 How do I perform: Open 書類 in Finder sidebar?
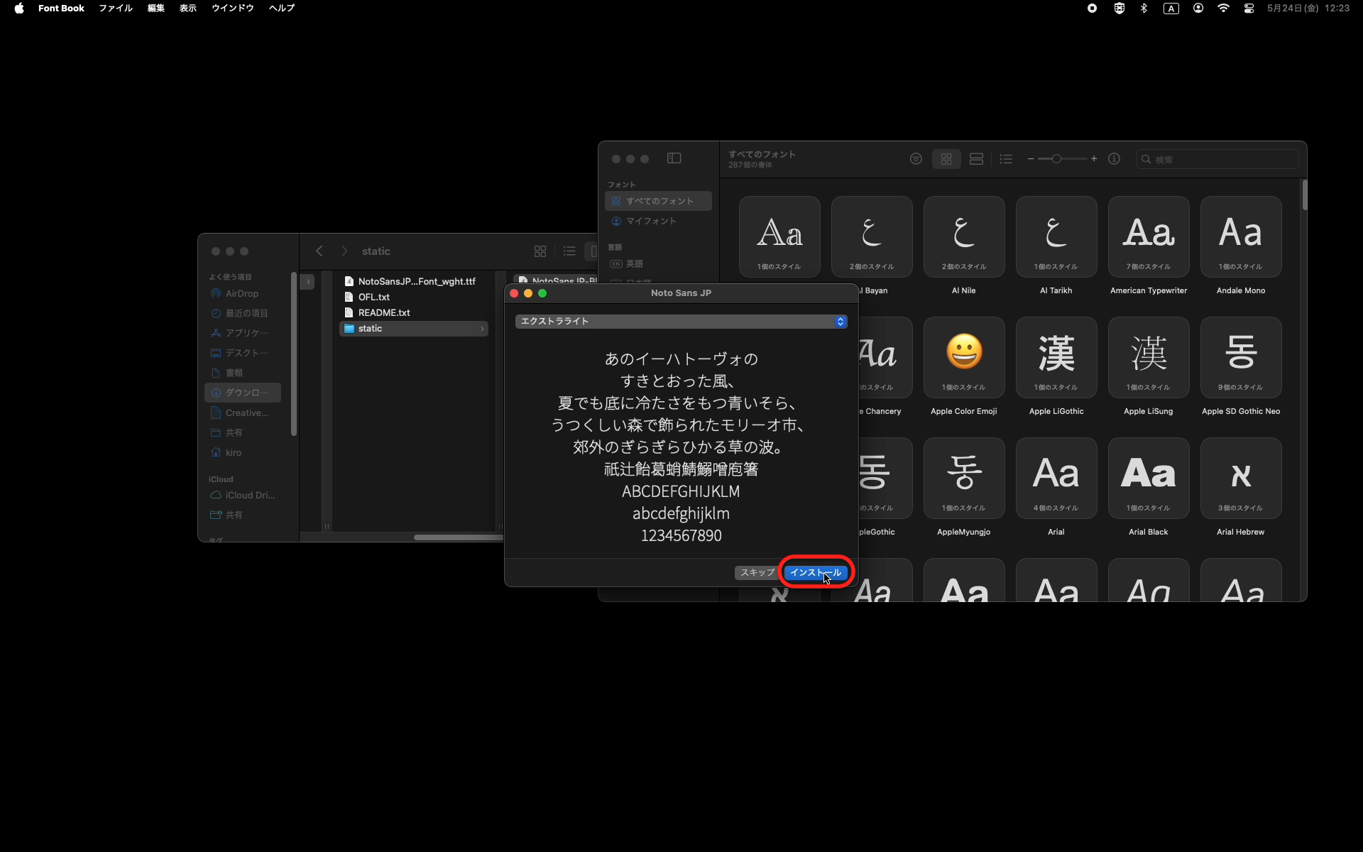coord(243,373)
